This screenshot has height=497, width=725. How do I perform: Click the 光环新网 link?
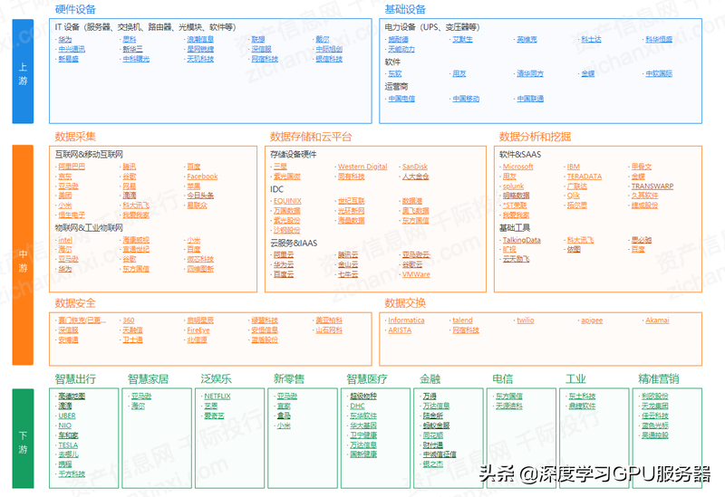351,210
